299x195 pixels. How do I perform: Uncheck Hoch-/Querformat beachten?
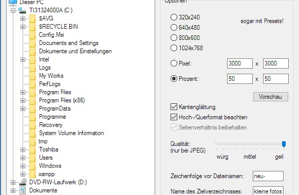(174, 117)
